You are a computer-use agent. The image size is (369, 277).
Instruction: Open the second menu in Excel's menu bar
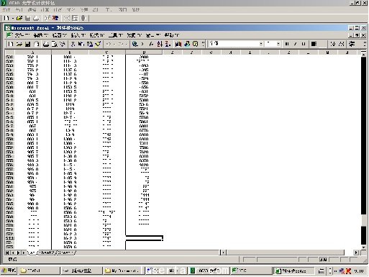40,35
